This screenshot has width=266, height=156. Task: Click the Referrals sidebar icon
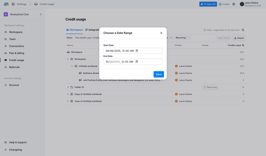[6, 67]
